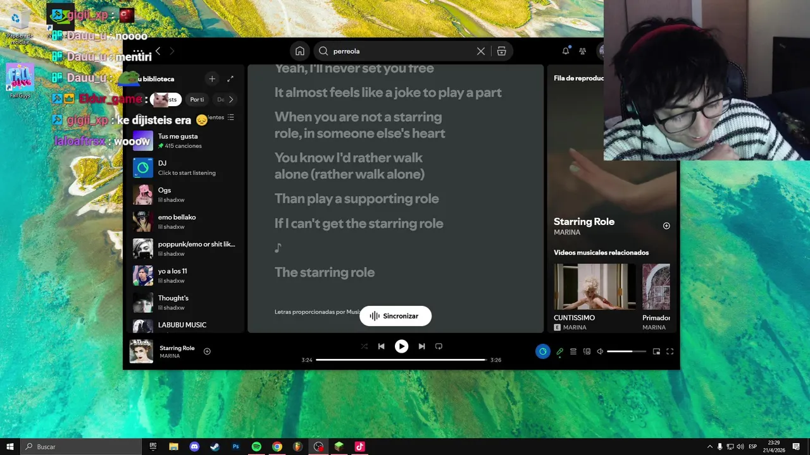810x455 pixels.
Task: Open the three-dot Spotify menu
Action: [x=138, y=52]
